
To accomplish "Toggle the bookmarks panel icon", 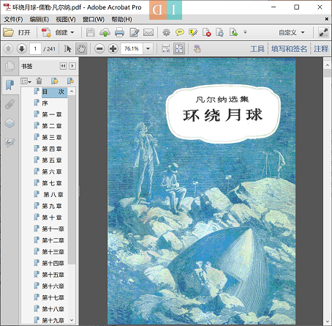I will [10, 85].
